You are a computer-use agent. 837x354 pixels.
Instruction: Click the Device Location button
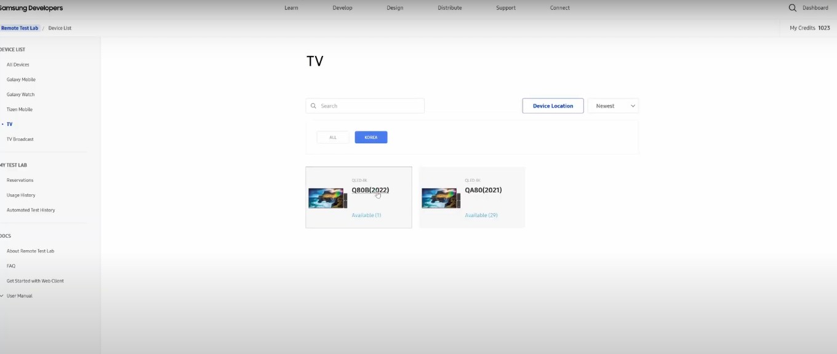click(553, 106)
